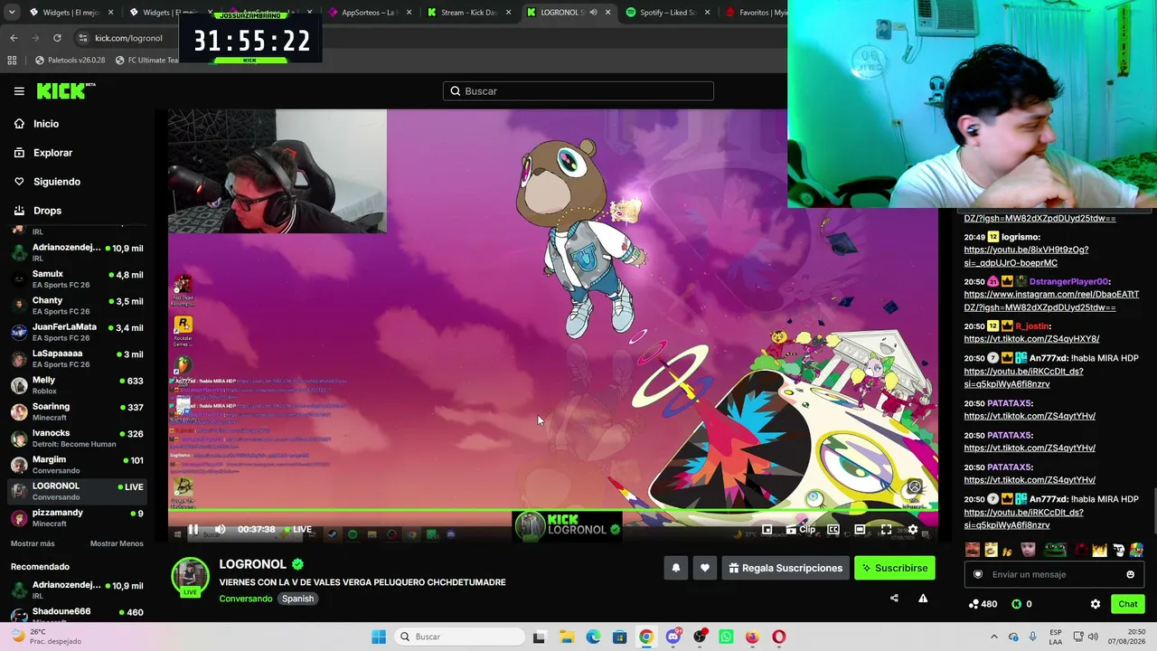Toggle picture-in-picture mode on player
Image resolution: width=1157 pixels, height=651 pixels.
coord(767,530)
